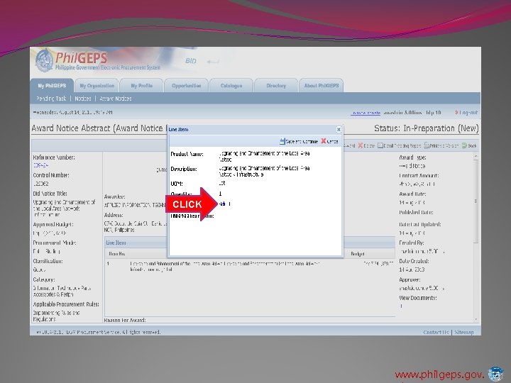Click the Save and Continue disk icon
Image resolution: width=511 pixels, height=383 pixels.
pyautogui.click(x=282, y=141)
